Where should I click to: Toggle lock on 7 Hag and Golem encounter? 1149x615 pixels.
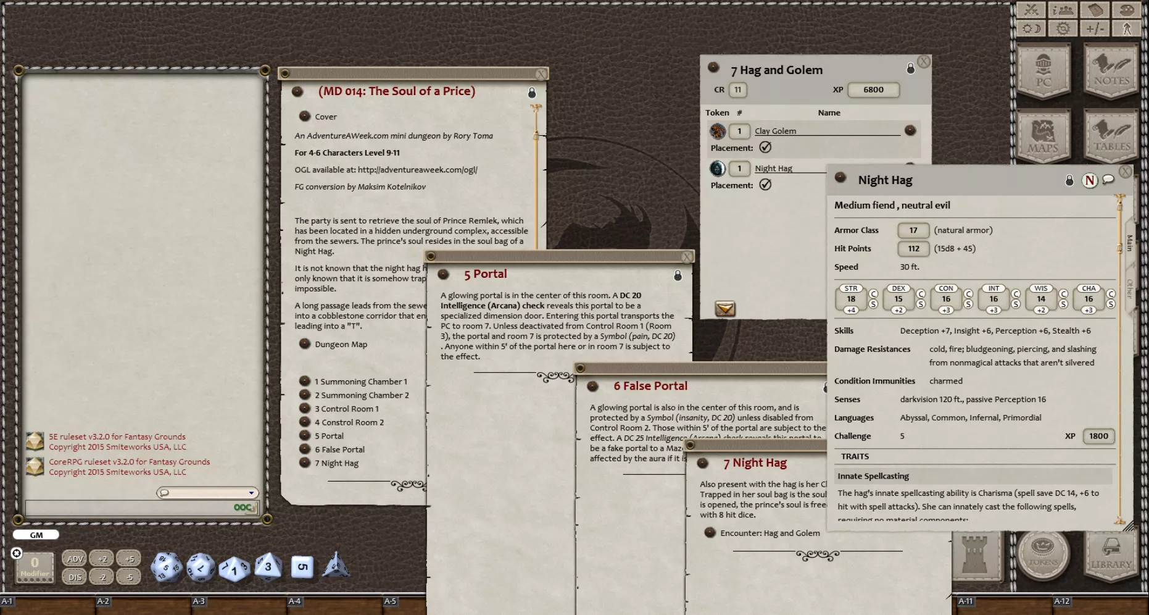click(910, 69)
